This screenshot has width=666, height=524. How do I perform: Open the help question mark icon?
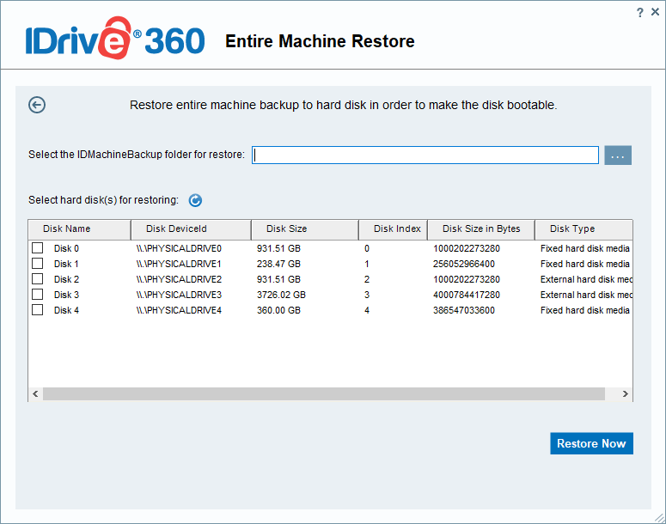coord(639,12)
